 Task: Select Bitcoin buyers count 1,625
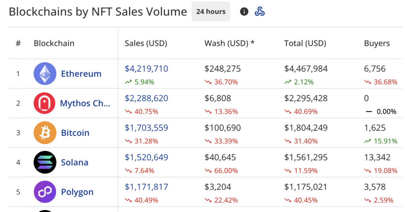click(375, 128)
